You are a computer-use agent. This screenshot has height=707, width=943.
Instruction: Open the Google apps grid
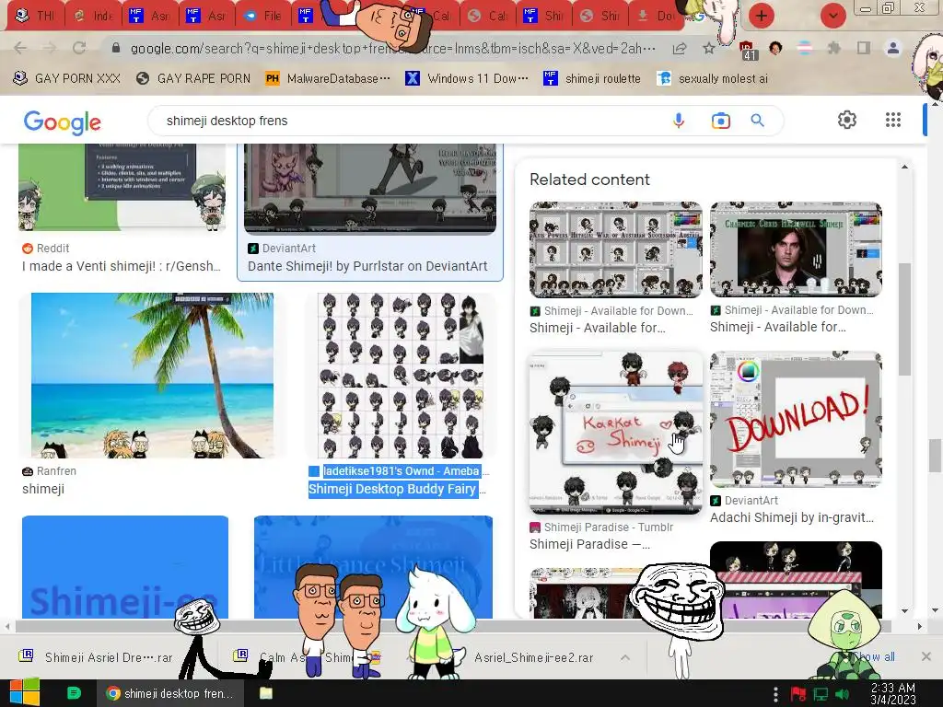(893, 121)
